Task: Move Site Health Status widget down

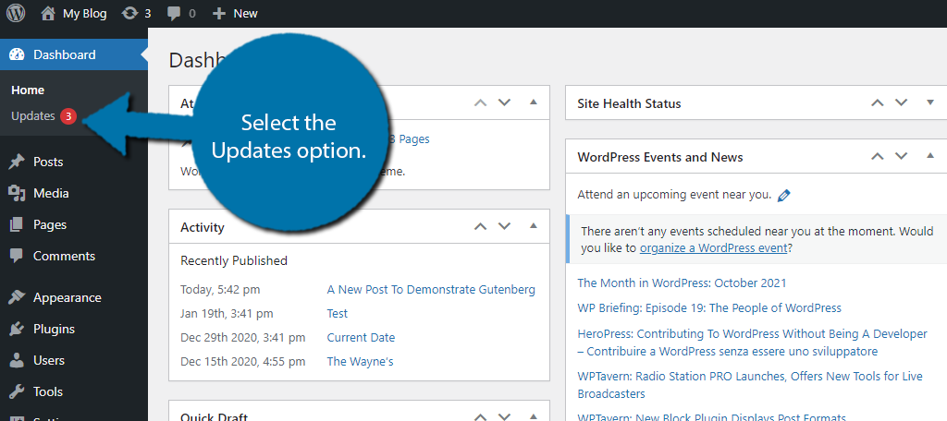Action: 901,102
